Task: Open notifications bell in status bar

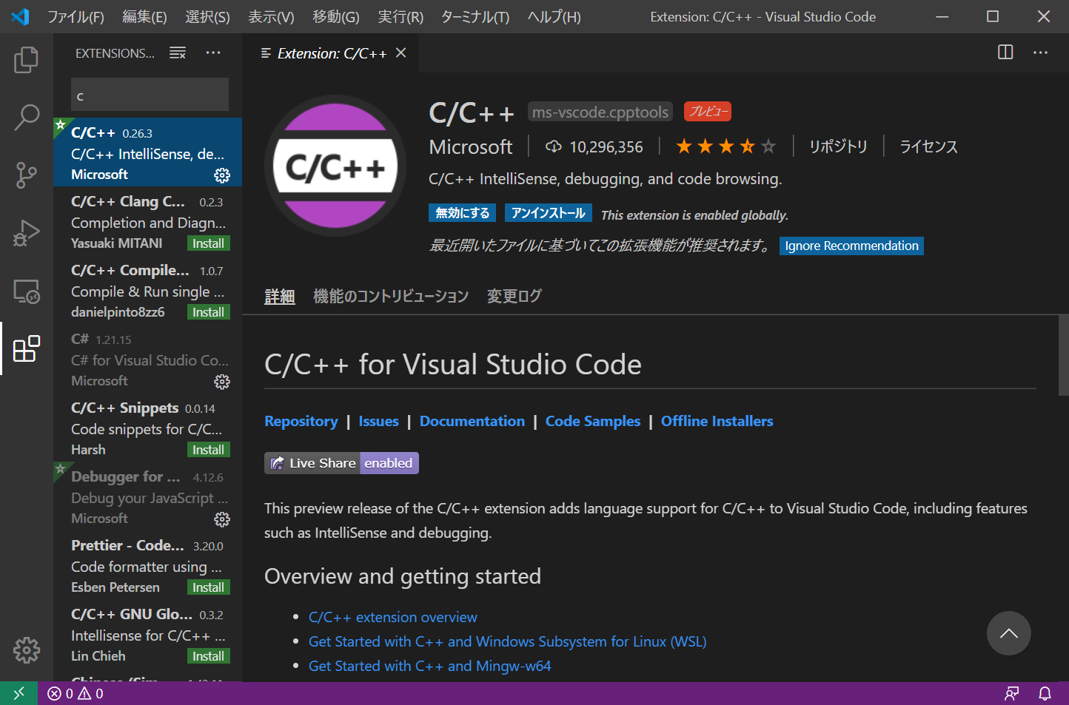Action: click(x=1045, y=693)
